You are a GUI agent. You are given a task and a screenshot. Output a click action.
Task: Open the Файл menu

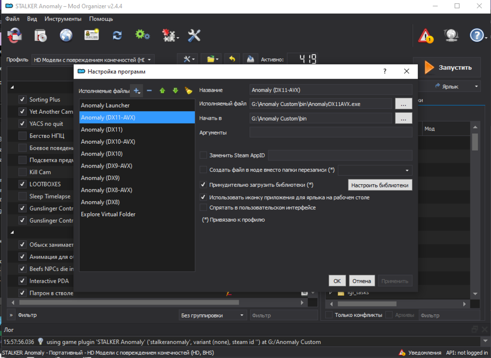coord(12,19)
